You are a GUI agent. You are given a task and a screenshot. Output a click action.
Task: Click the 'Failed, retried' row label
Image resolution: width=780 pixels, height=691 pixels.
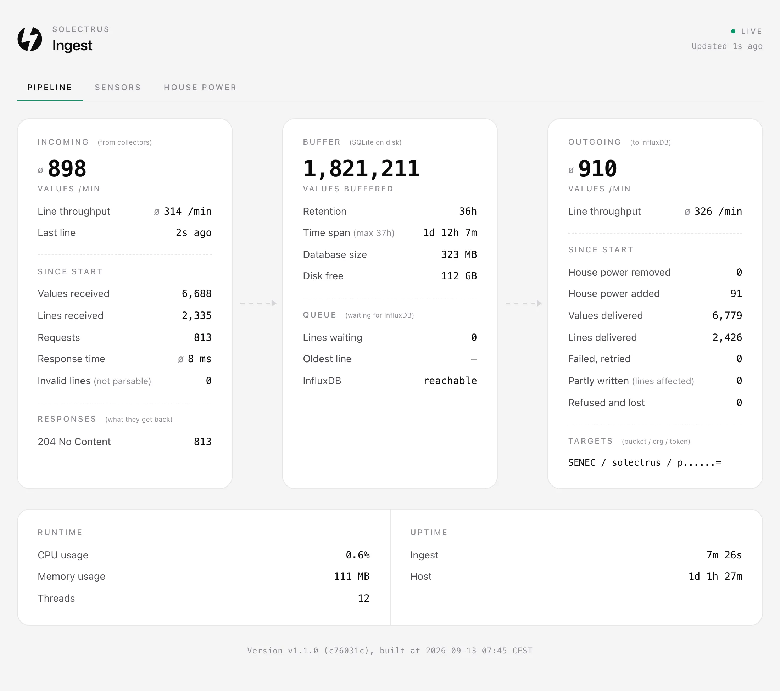(599, 359)
